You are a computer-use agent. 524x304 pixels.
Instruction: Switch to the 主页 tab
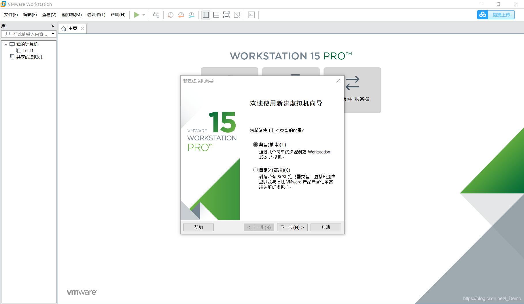point(73,29)
